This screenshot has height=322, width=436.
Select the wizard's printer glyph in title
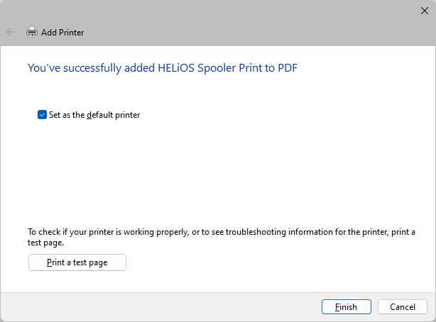32,32
